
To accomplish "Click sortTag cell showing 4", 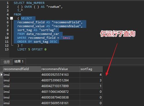I will click(91, 75).
